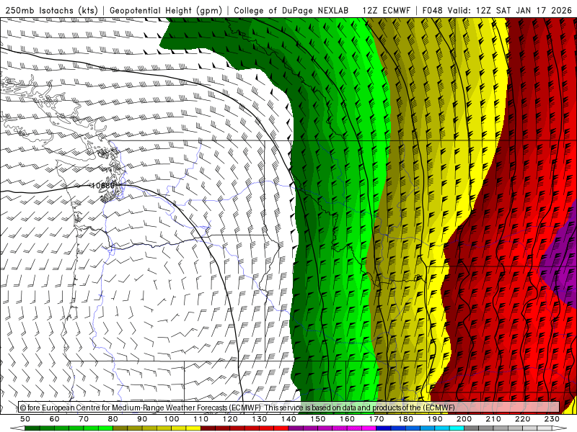Click the 210 value on the color scale
This screenshot has width=577, height=432.
pos(493,419)
